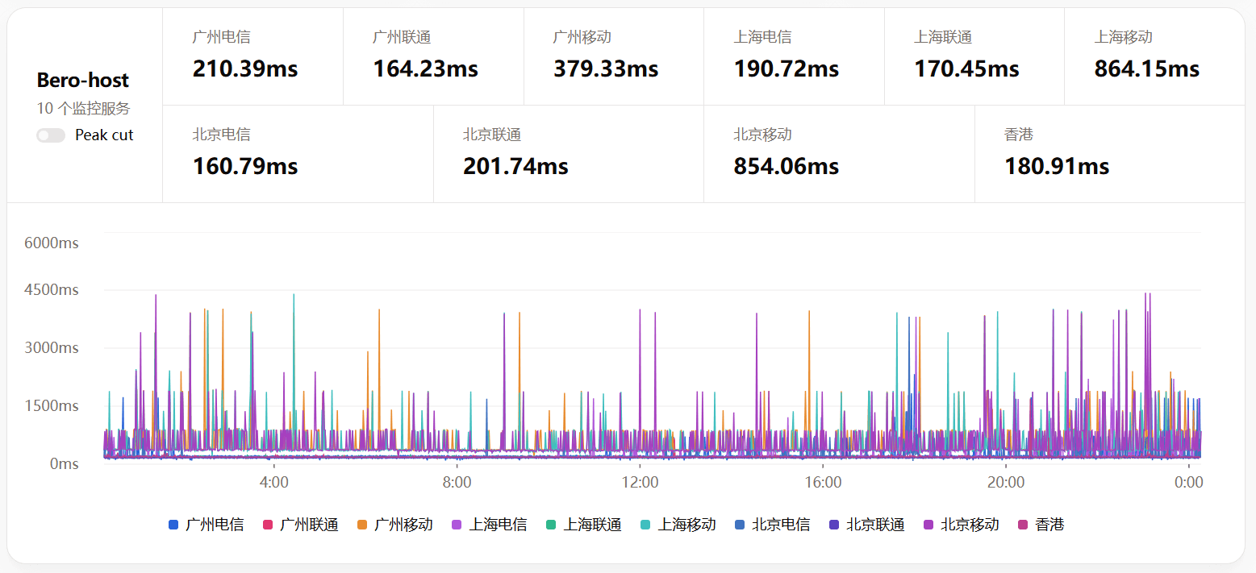
Task: Open the 上海电信 190.72ms card
Action: (794, 57)
